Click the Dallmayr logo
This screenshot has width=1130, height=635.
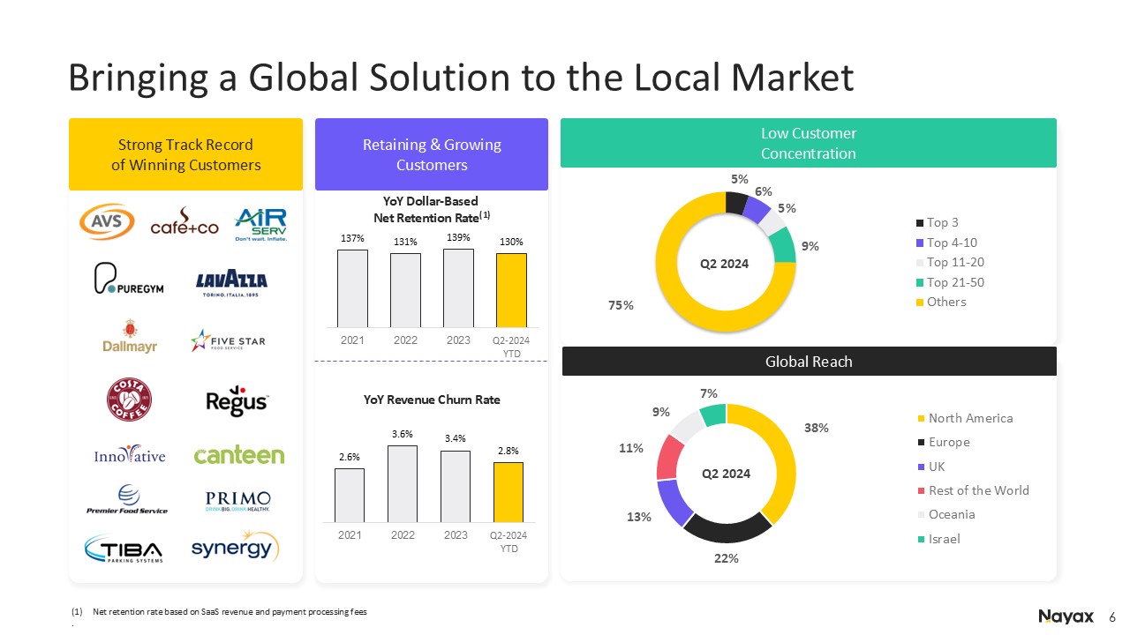coord(130,338)
